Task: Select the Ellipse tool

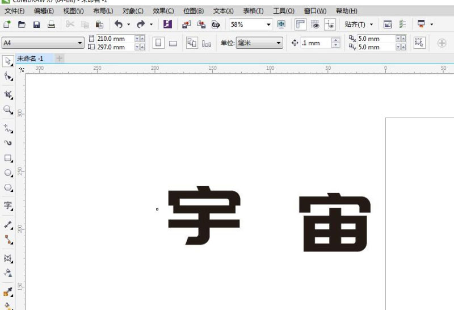Action: pyautogui.click(x=8, y=173)
